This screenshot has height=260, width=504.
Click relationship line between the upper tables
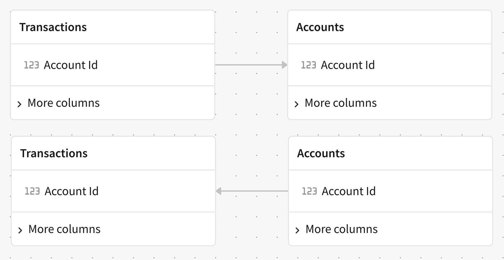(x=248, y=65)
